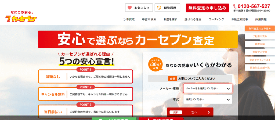Click 5つの安心宣言! heading
275x120 pixels.
pyautogui.click(x=86, y=61)
